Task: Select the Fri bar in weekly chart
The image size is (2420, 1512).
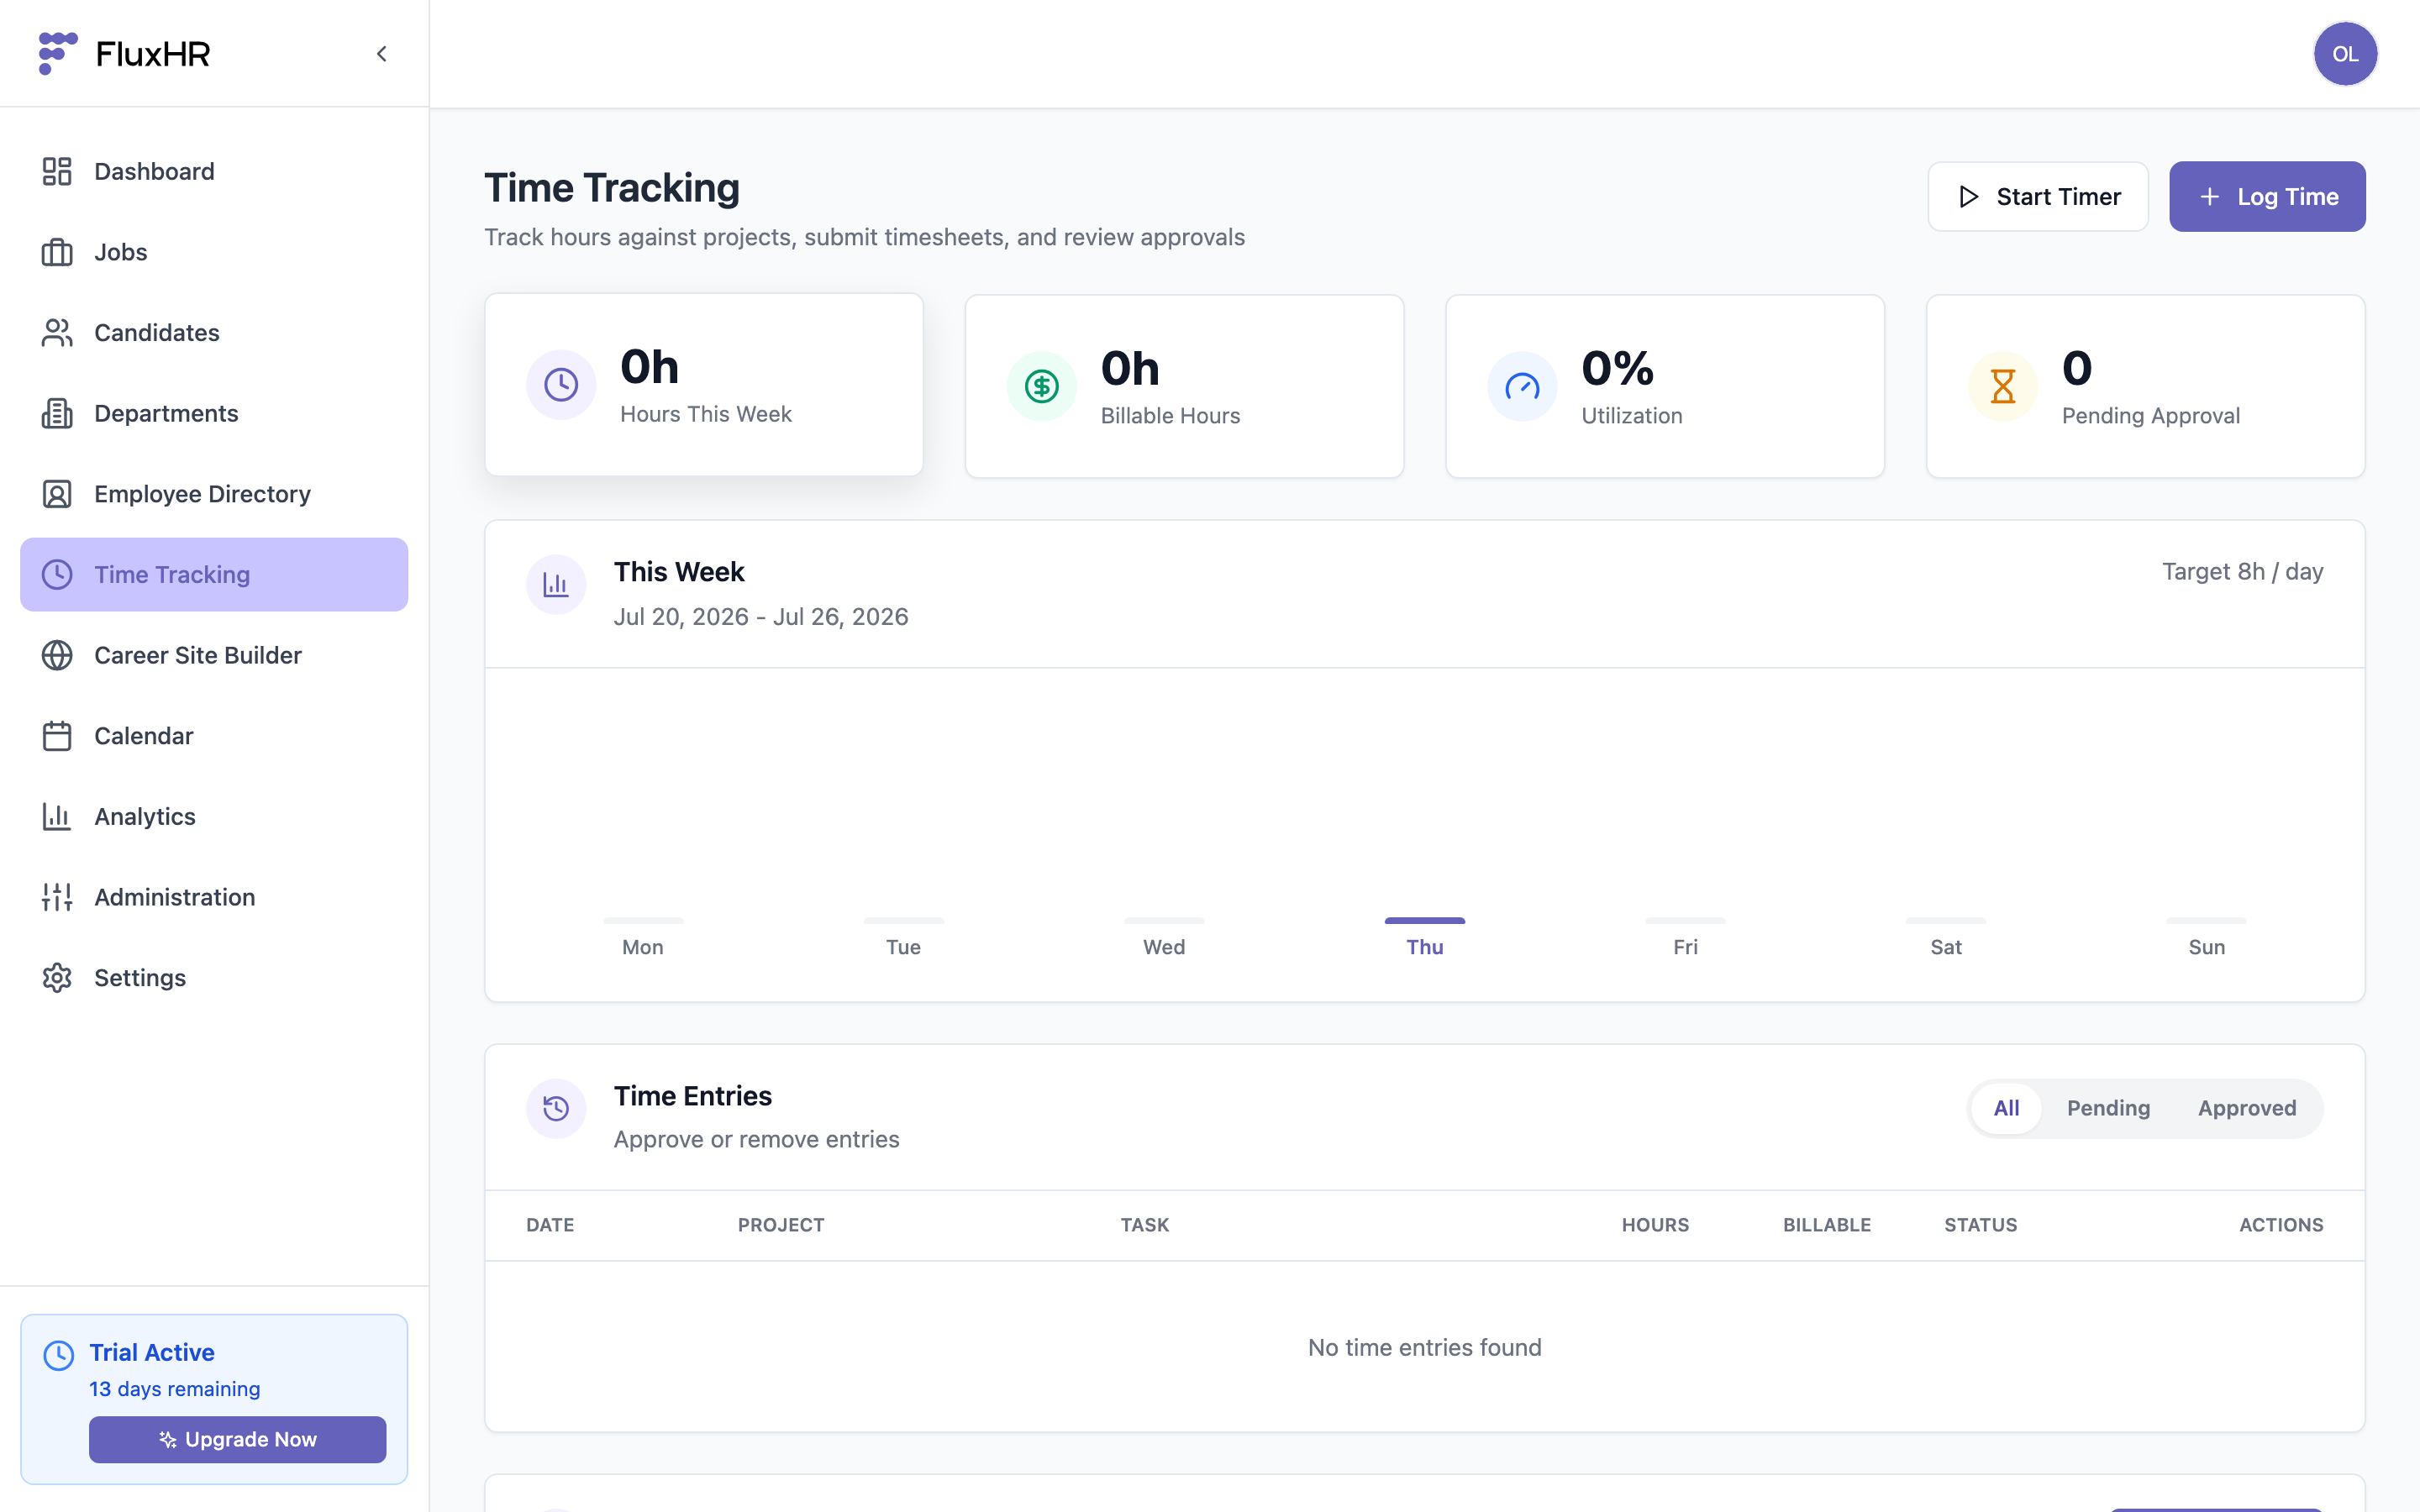Action: [1685, 920]
